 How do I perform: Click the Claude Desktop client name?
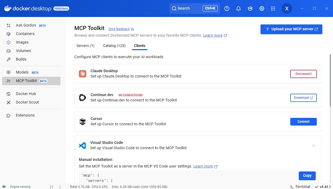pyautogui.click(x=104, y=71)
